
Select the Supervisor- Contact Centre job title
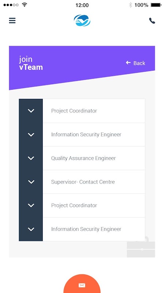pyautogui.click(x=83, y=182)
